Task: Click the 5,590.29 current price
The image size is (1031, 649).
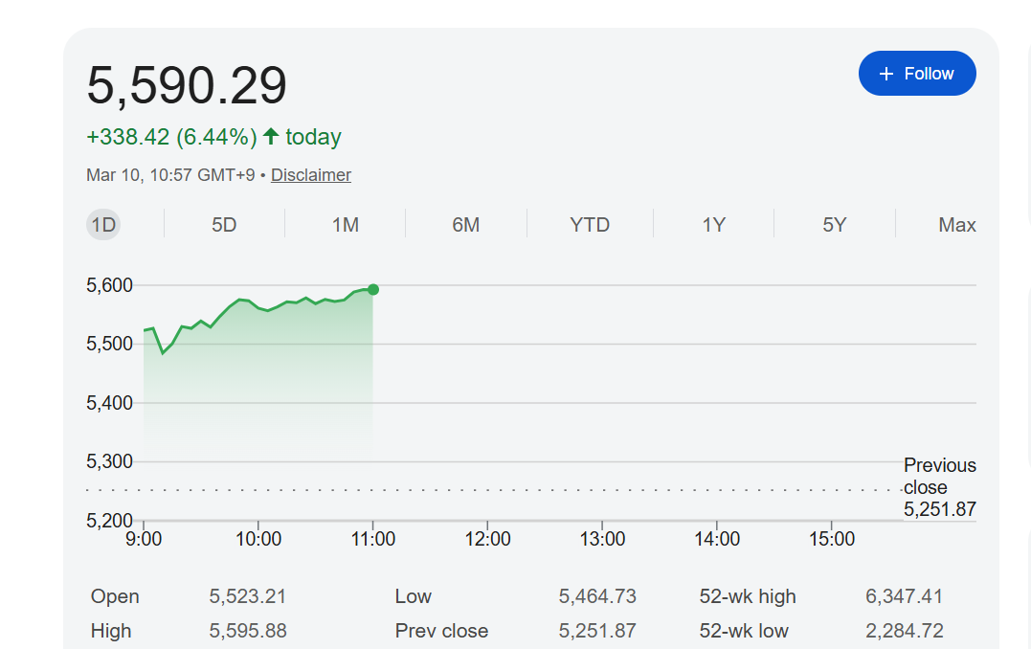Action: 187,86
